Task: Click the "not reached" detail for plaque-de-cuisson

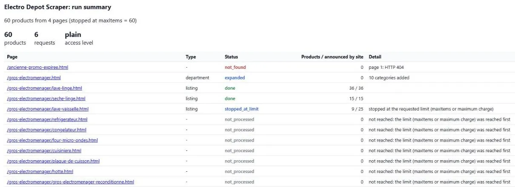Action: (x=439, y=161)
